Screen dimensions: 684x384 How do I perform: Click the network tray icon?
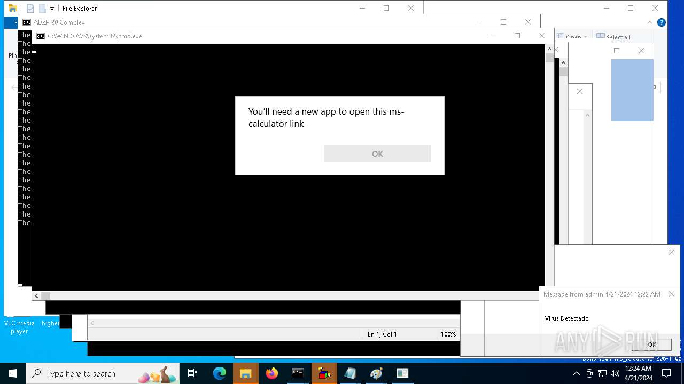pyautogui.click(x=602, y=373)
